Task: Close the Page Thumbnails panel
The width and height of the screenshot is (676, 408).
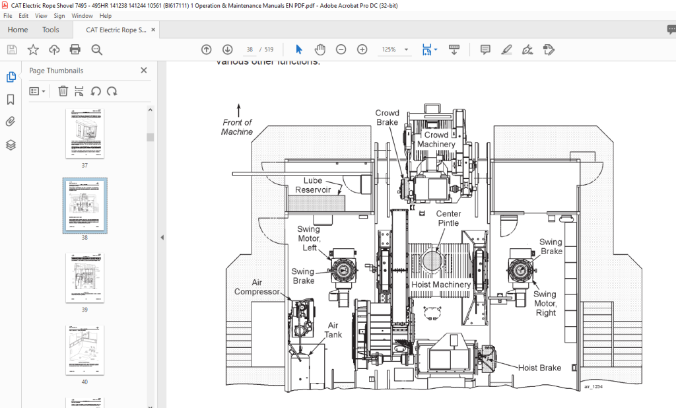Action: click(144, 70)
